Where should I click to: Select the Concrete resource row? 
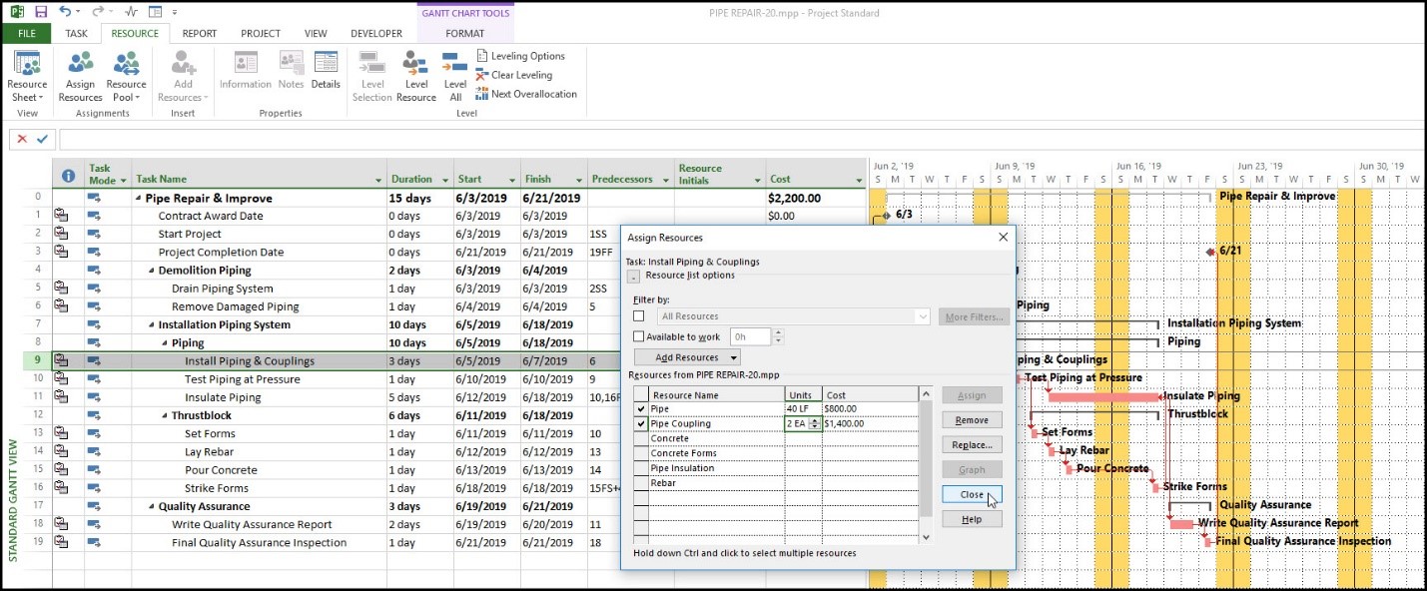coord(669,438)
